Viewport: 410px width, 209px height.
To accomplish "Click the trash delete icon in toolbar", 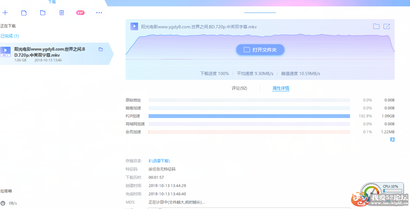I will coord(62,13).
